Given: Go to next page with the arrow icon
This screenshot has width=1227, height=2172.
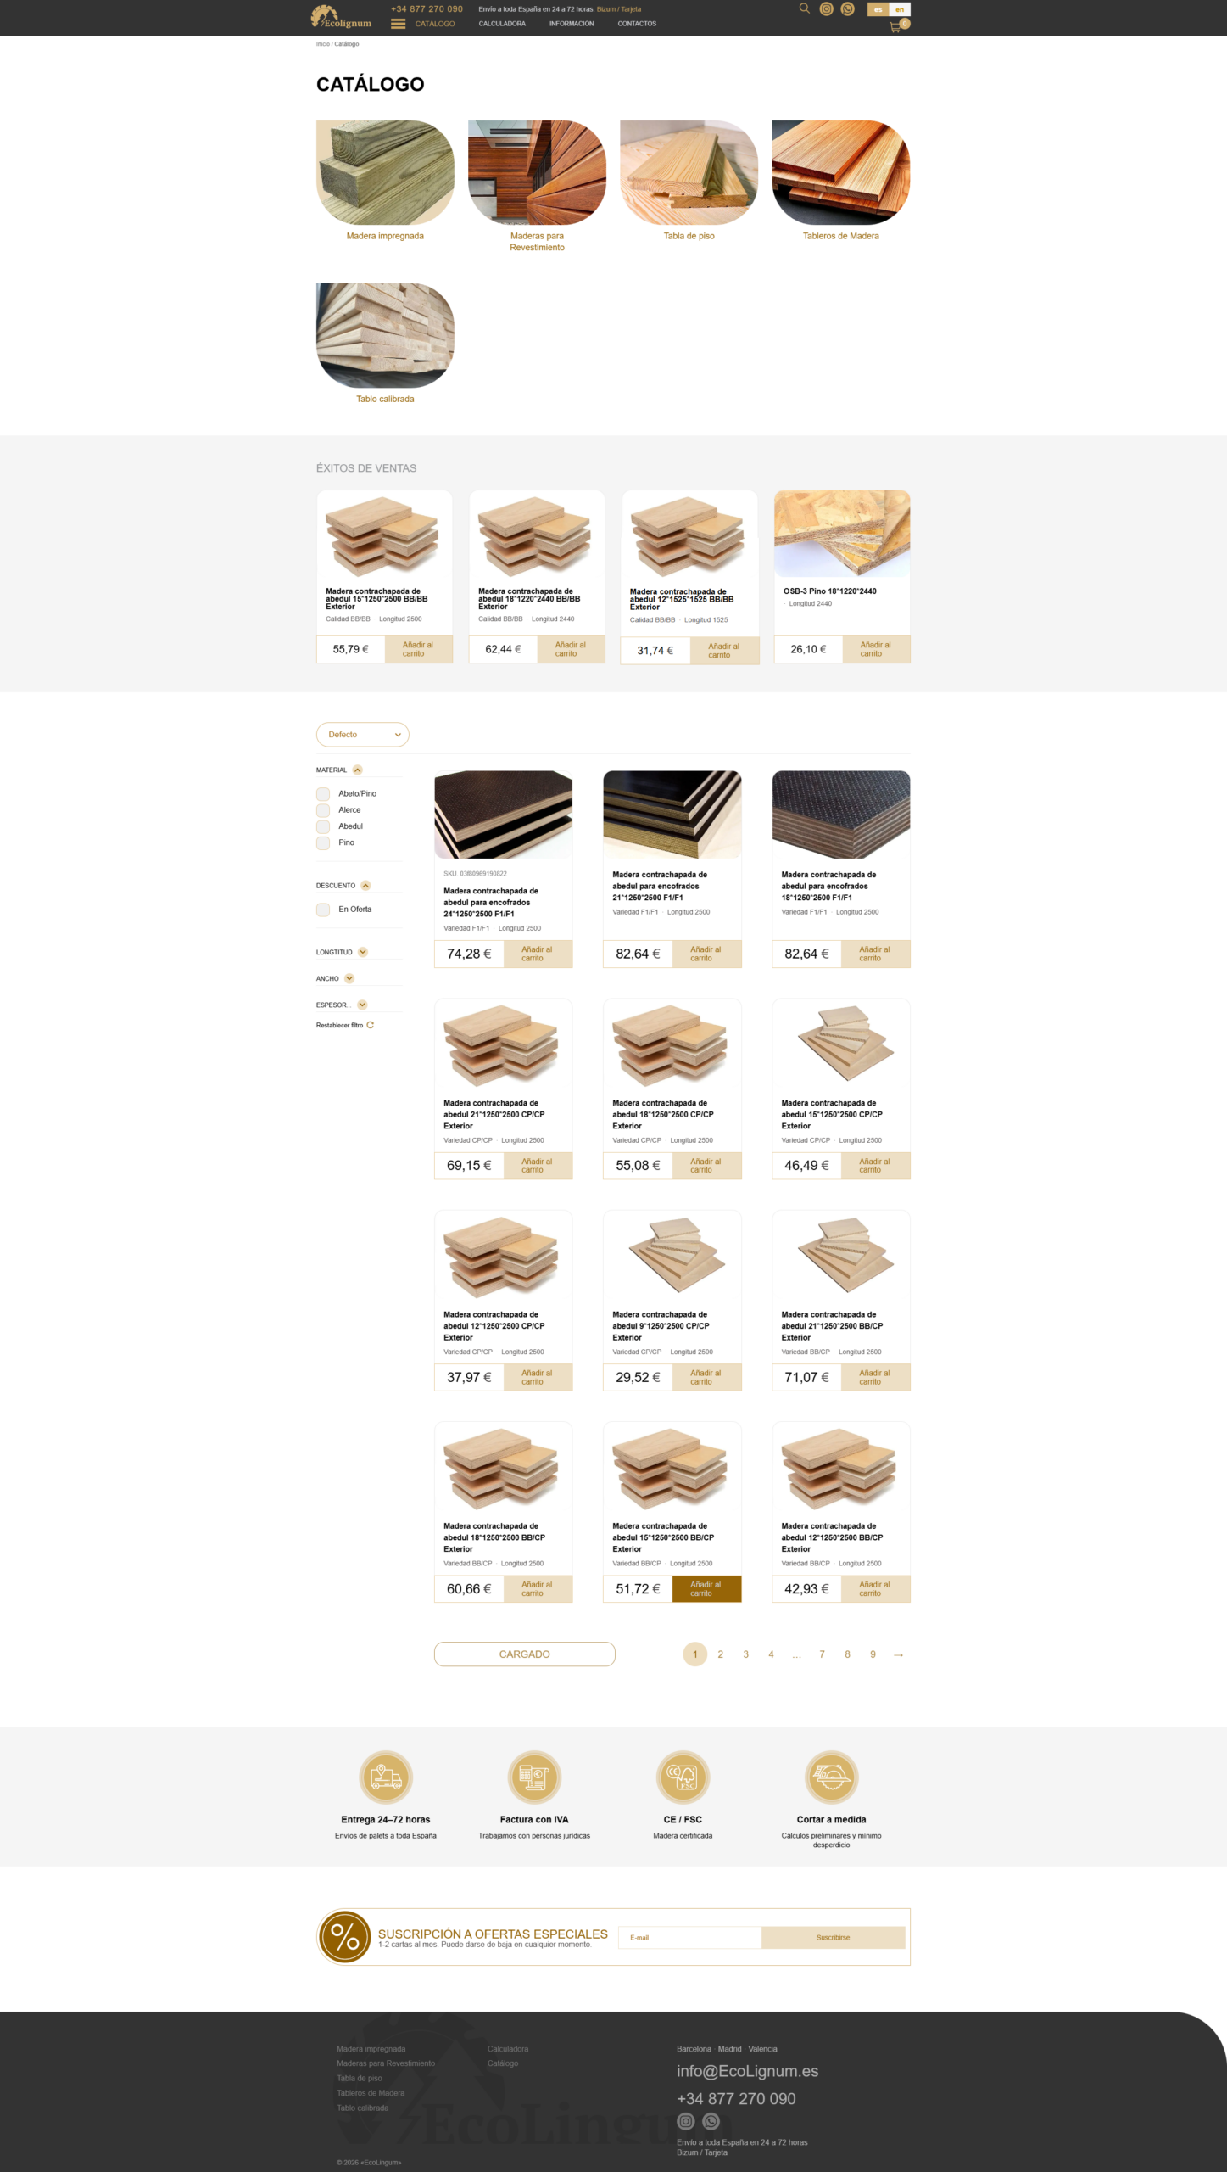Looking at the screenshot, I should tap(898, 1654).
